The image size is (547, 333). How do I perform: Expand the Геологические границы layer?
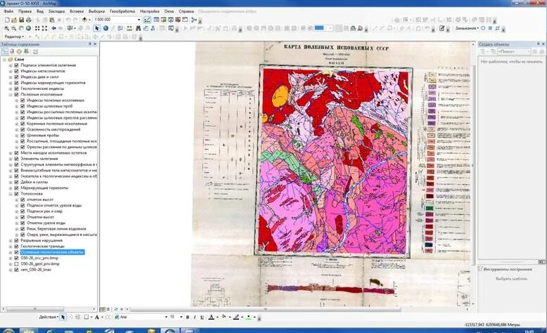pyautogui.click(x=11, y=246)
